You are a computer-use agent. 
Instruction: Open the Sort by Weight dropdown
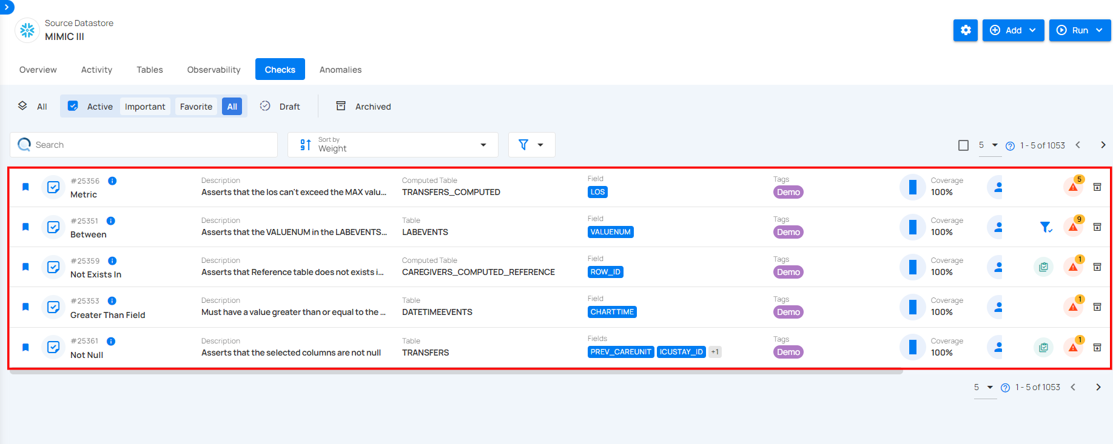393,145
